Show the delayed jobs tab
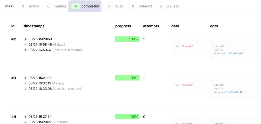This screenshot has width=261, height=124. coord(140,6)
